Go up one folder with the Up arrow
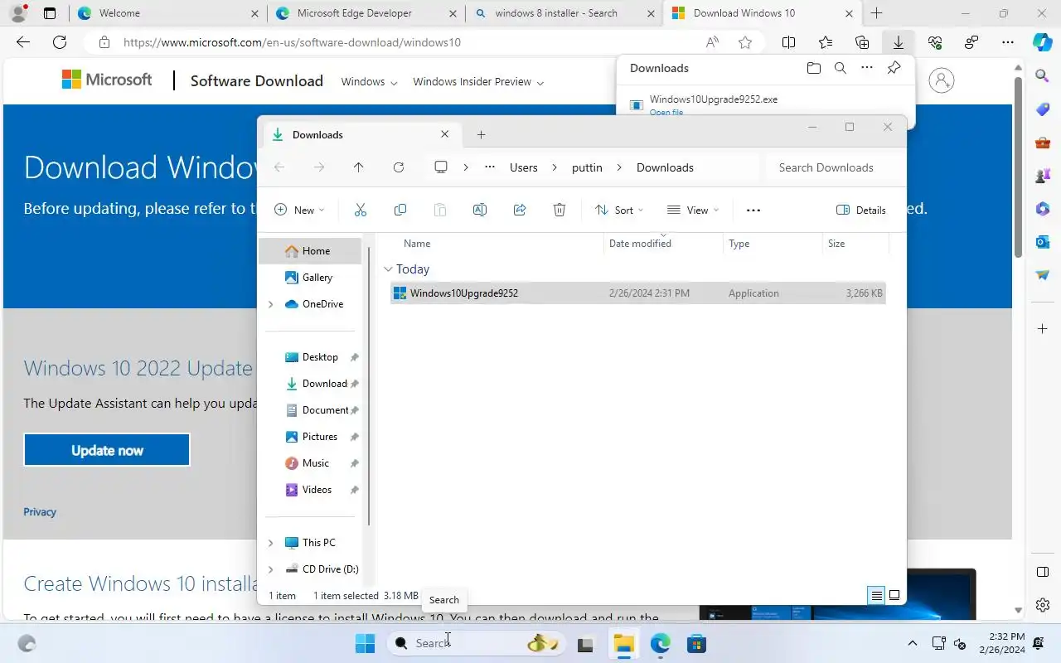The width and height of the screenshot is (1061, 663). coord(358,167)
